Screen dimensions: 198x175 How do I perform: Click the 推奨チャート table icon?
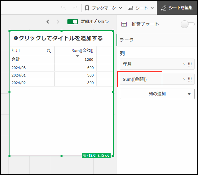click(x=124, y=24)
